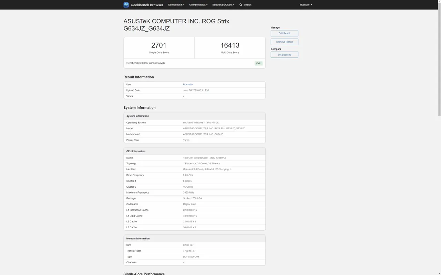Click the Views count value 4
The width and height of the screenshot is (441, 275).
(184, 96)
